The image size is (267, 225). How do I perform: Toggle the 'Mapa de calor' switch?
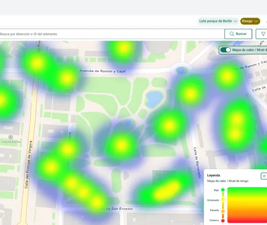(x=225, y=50)
